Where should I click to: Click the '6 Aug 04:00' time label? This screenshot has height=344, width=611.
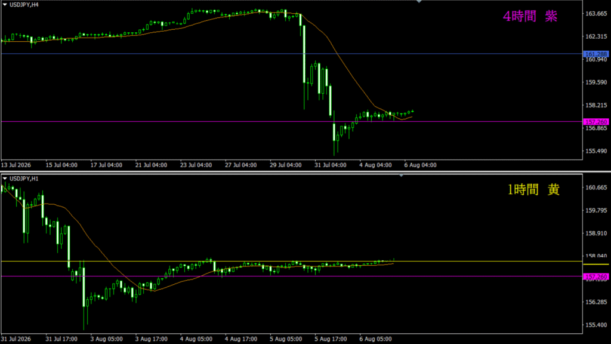click(x=421, y=165)
